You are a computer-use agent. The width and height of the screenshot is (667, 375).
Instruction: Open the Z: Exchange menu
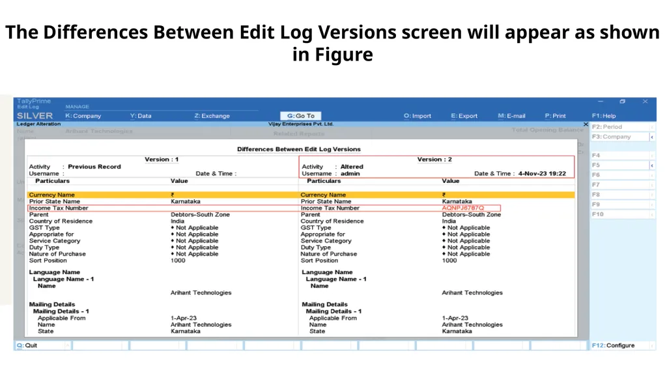212,116
